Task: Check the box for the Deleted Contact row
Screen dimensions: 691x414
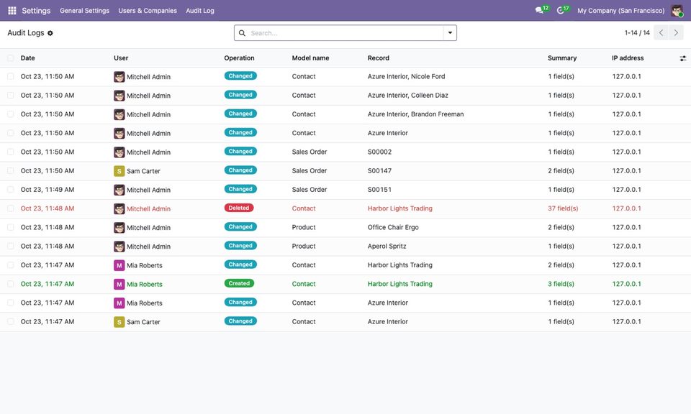Action: [11, 208]
